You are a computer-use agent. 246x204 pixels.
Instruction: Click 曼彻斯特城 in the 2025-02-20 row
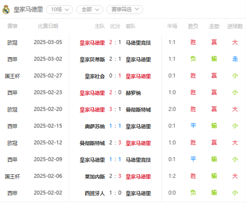138,110
